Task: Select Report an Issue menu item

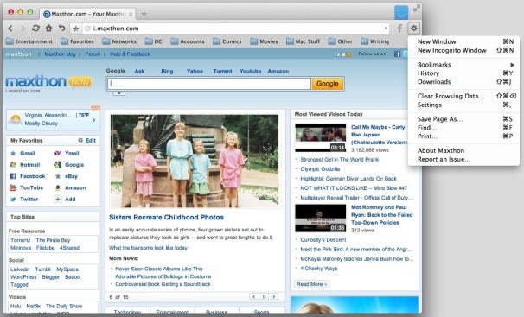Action: point(463,160)
